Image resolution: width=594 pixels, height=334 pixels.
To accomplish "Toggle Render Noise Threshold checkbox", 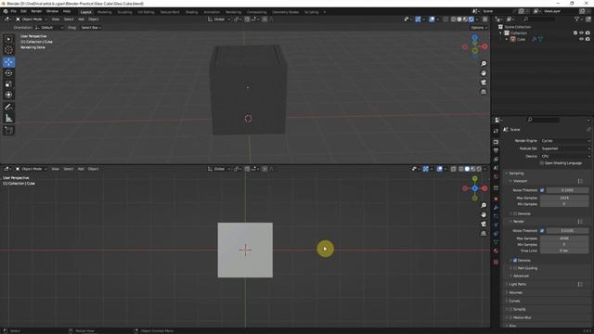I will 542,231.
